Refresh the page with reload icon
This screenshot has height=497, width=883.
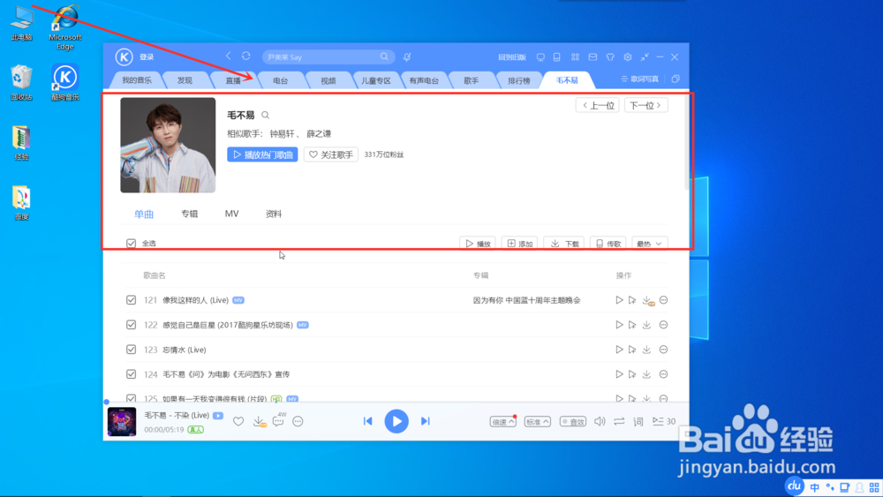click(x=246, y=56)
